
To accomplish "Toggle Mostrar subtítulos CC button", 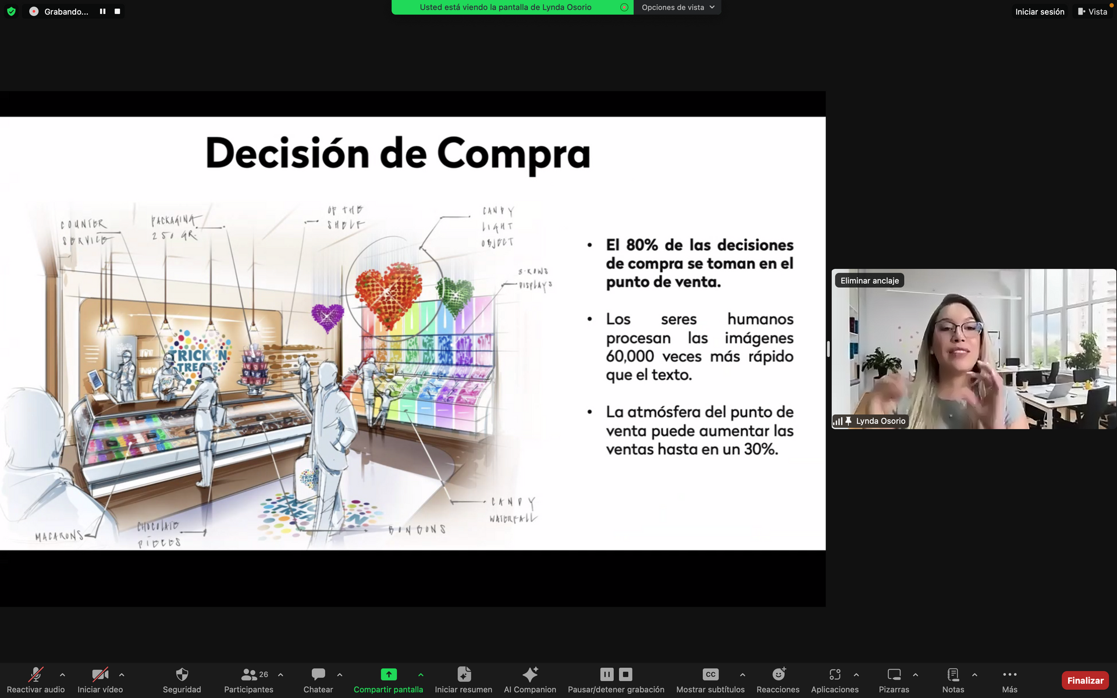I will click(710, 675).
